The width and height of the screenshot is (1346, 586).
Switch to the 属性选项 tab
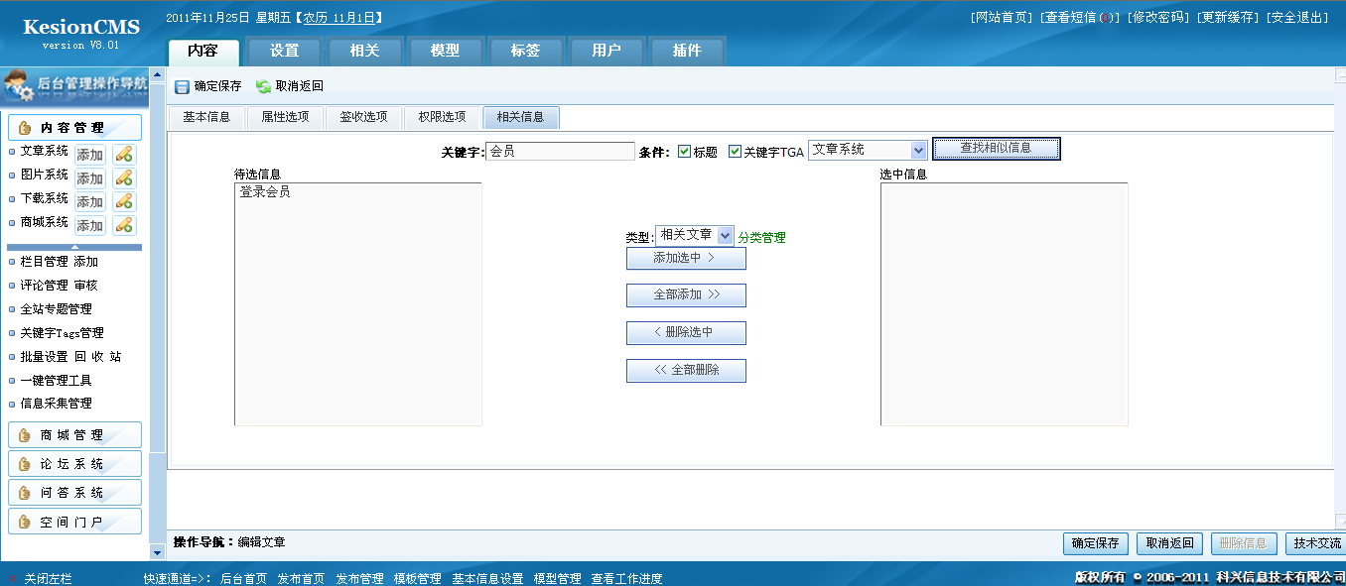pos(285,117)
